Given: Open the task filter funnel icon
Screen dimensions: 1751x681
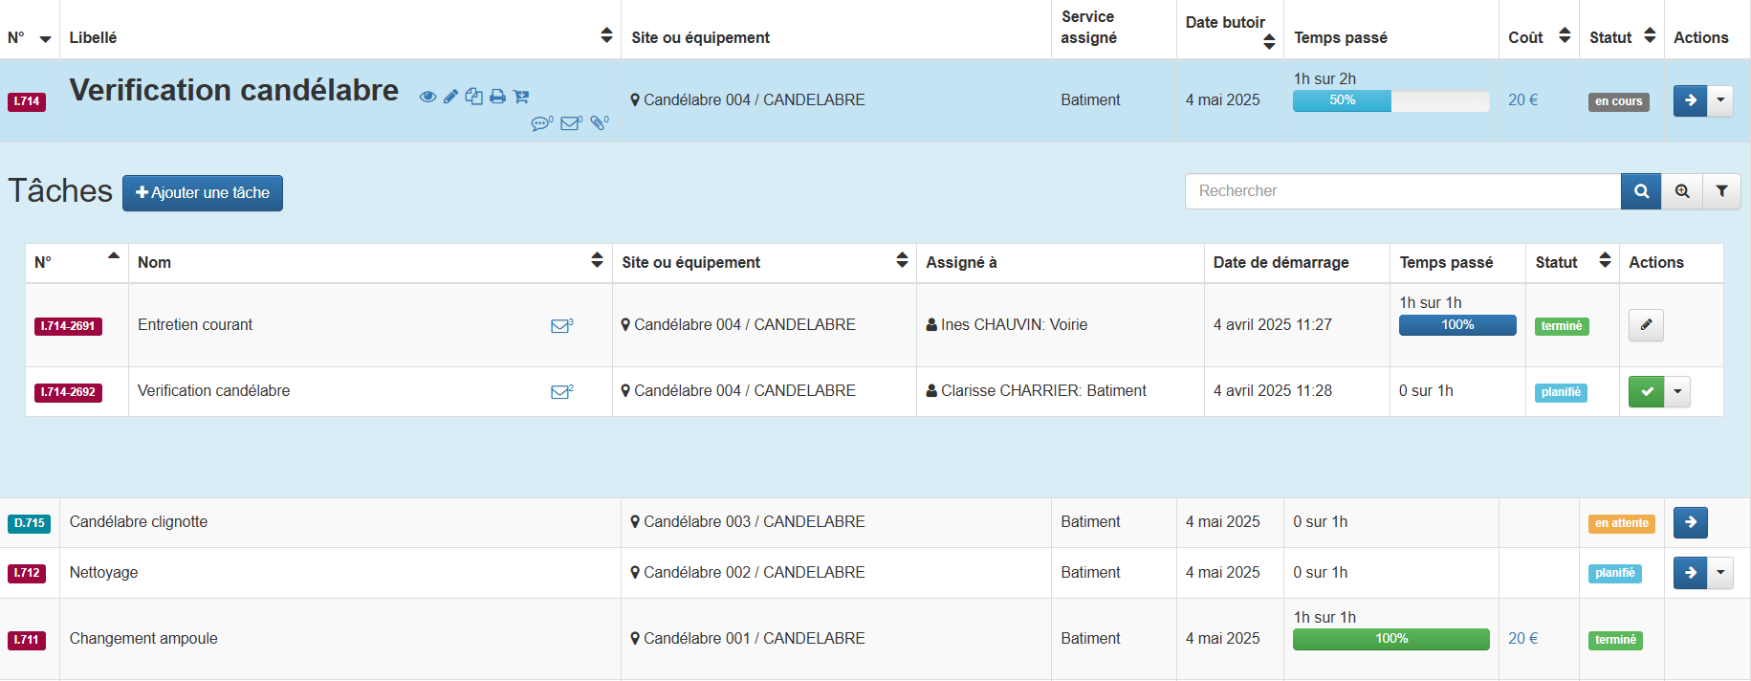Looking at the screenshot, I should 1721,191.
